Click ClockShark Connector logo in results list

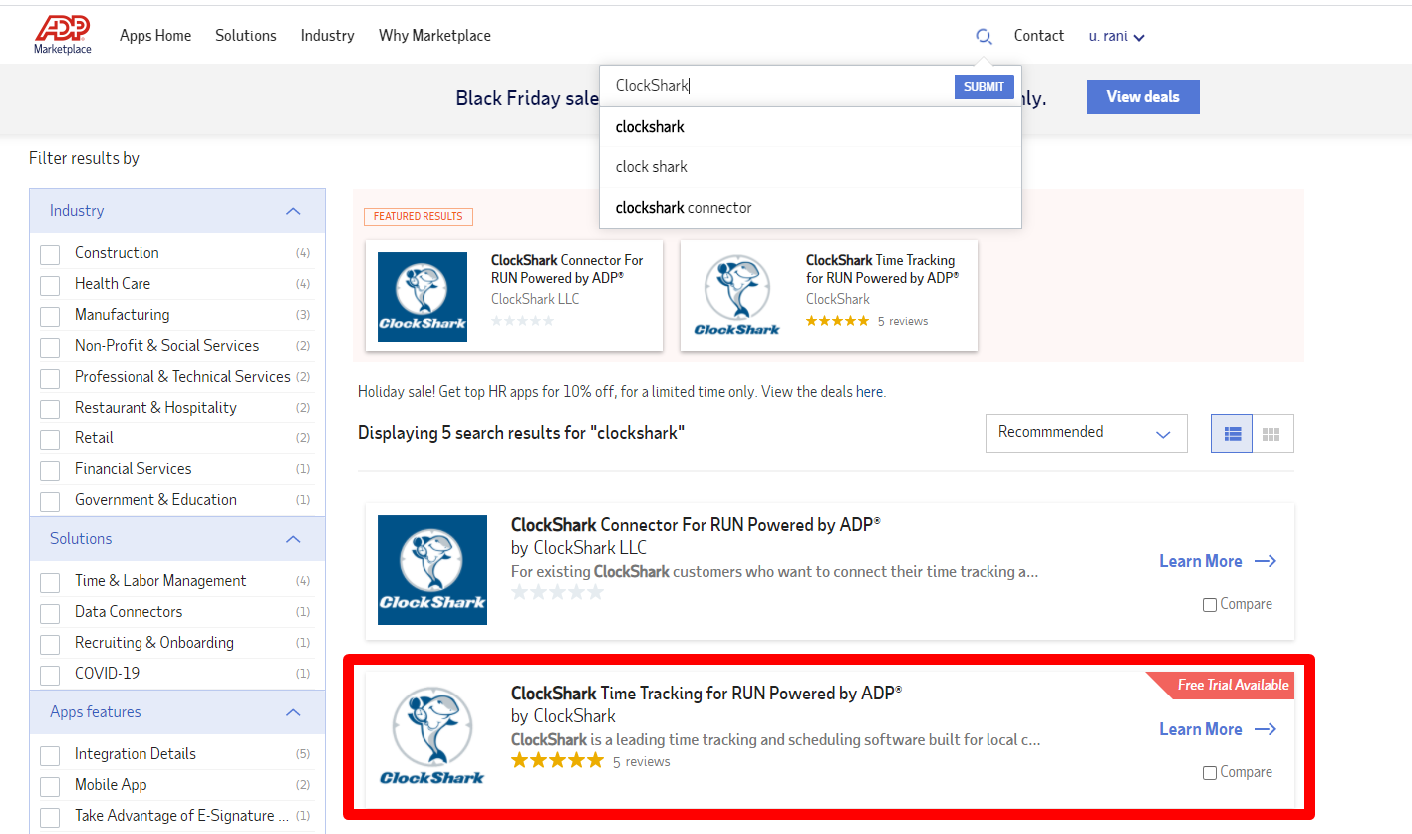coord(432,570)
